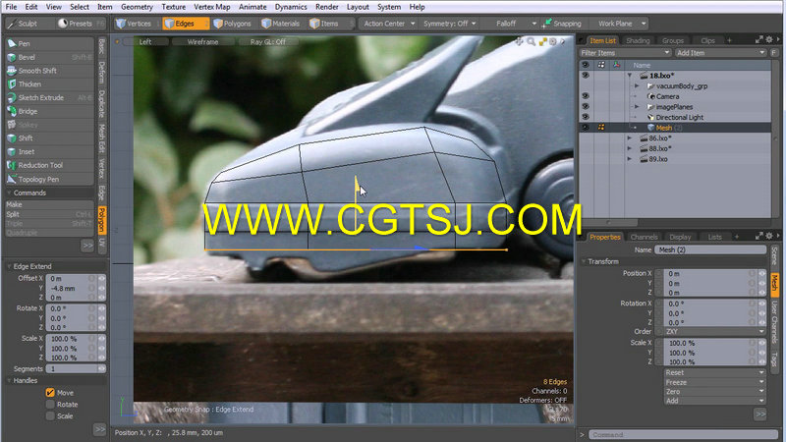Viewport: 786px width, 442px height.
Task: Switch to Materials selection mode
Action: click(x=281, y=24)
